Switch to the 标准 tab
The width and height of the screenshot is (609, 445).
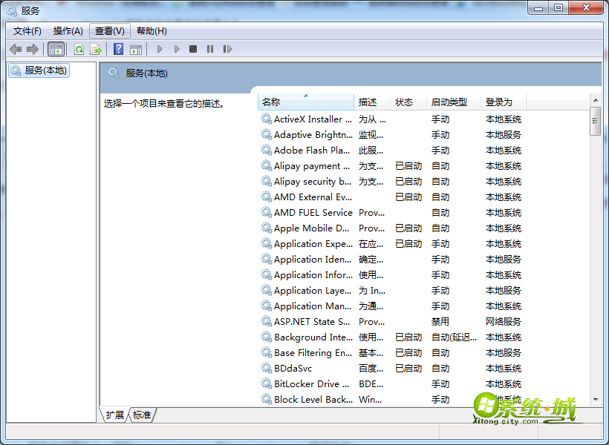click(x=142, y=415)
